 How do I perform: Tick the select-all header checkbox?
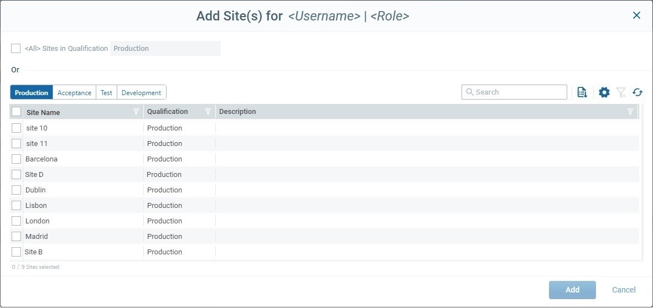click(17, 112)
